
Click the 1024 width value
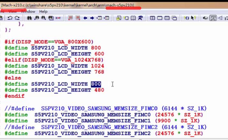98,66
